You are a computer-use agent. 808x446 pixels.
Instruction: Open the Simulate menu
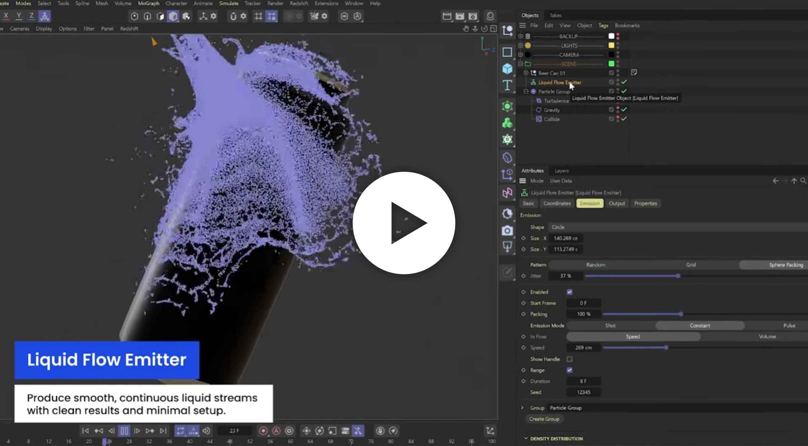click(x=229, y=3)
